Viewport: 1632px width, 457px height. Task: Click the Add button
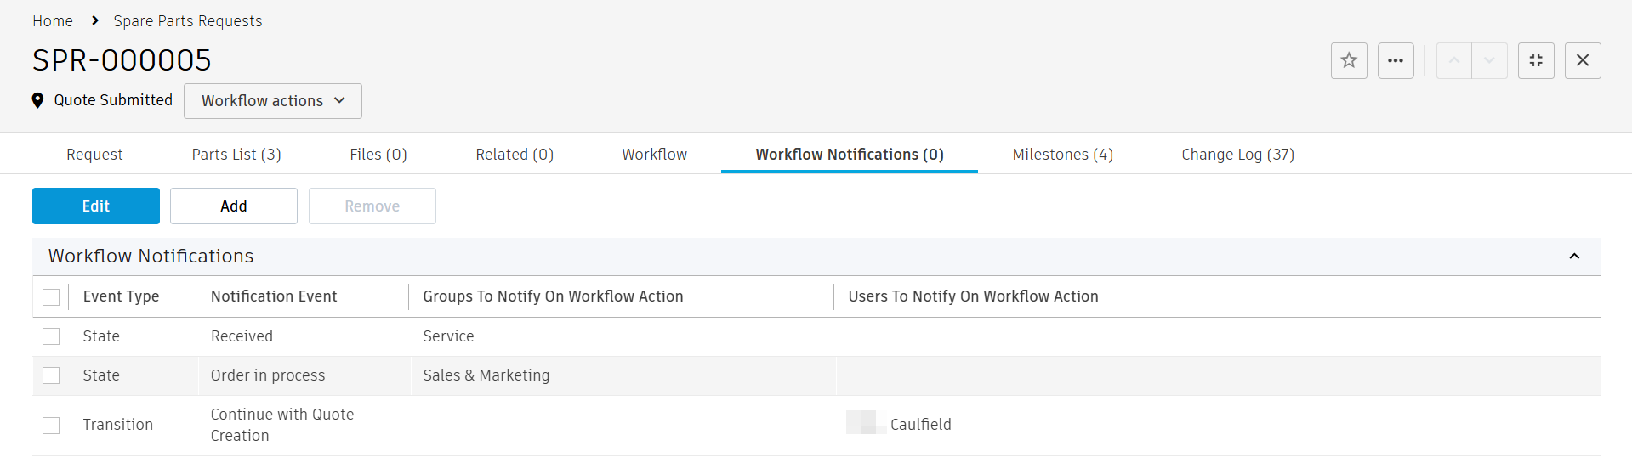click(x=234, y=206)
